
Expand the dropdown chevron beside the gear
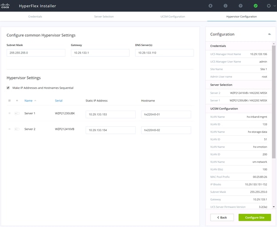pos(275,6)
